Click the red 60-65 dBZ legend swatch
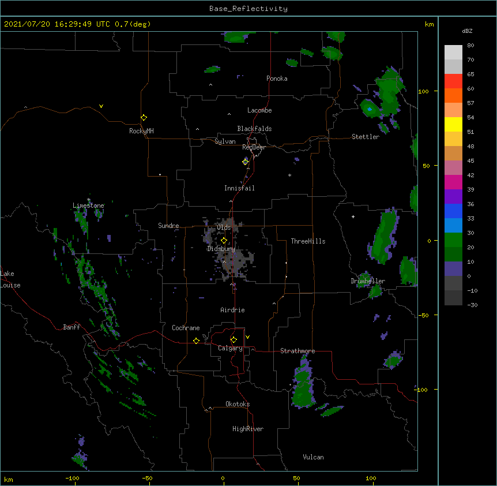 453,81
